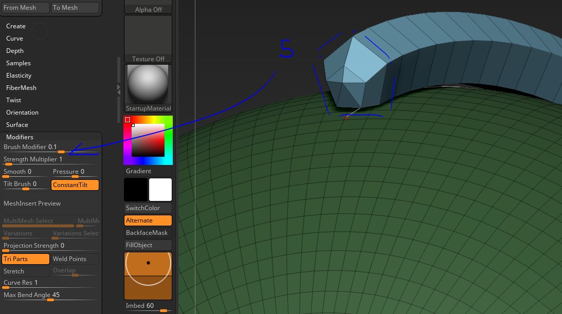Click the Gradient button
562x314 pixels.
(x=148, y=171)
